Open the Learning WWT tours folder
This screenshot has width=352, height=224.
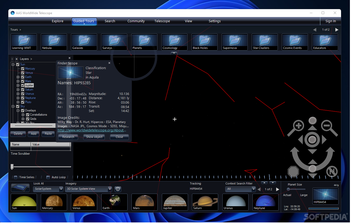24,42
